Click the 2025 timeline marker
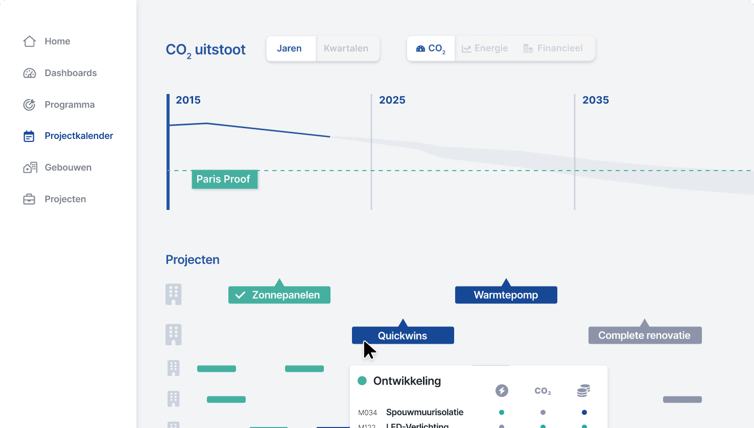754x428 pixels. 392,100
